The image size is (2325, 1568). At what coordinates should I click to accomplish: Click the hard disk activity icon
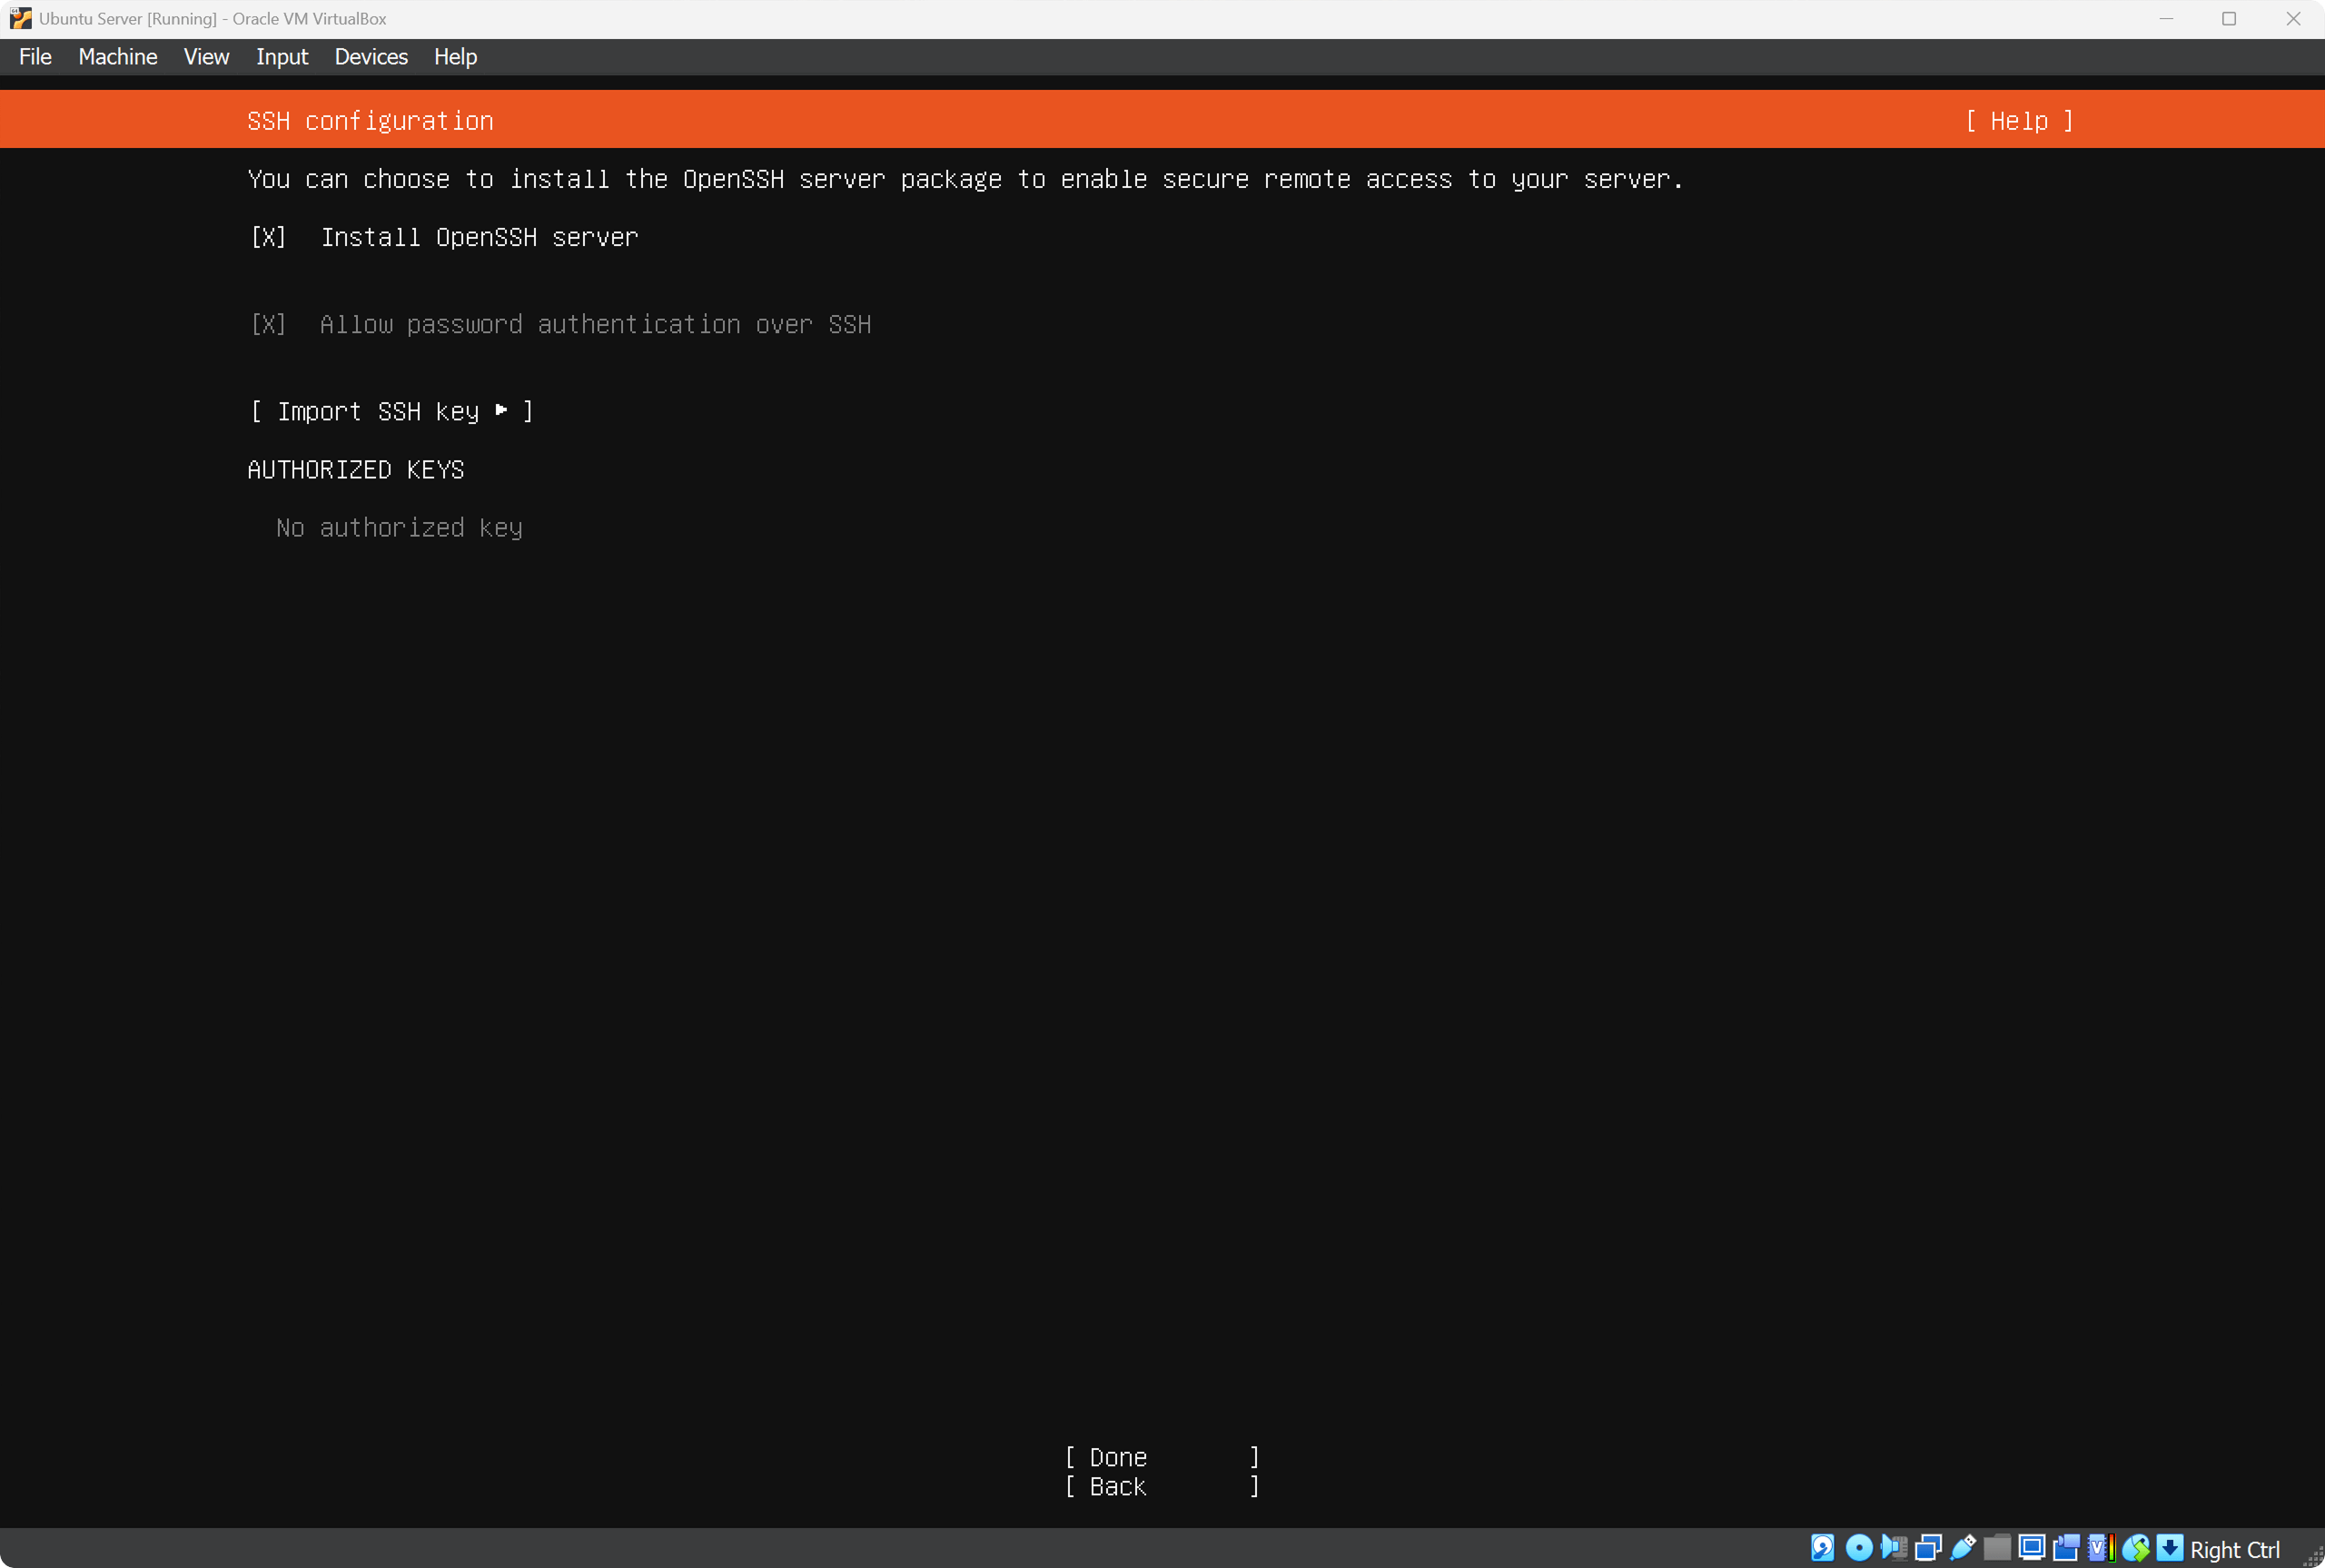(x=1822, y=1548)
